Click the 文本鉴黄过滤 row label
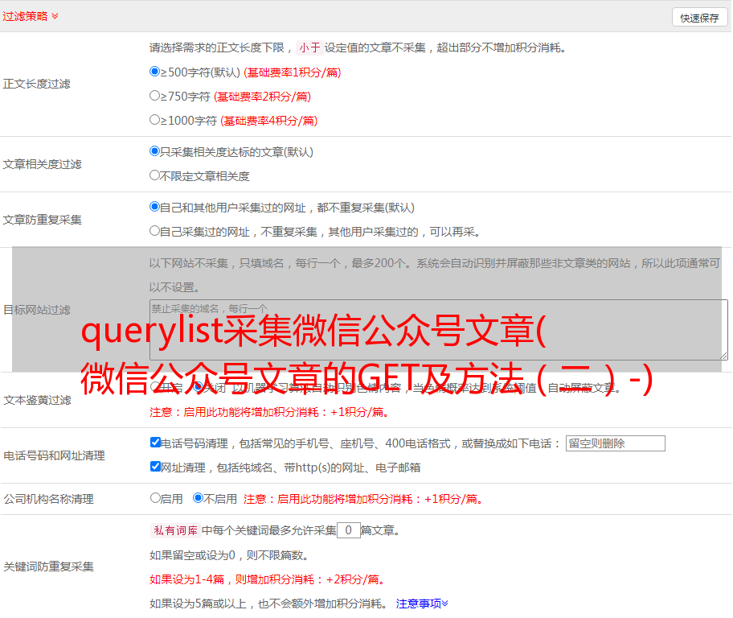The image size is (733, 618). point(37,400)
